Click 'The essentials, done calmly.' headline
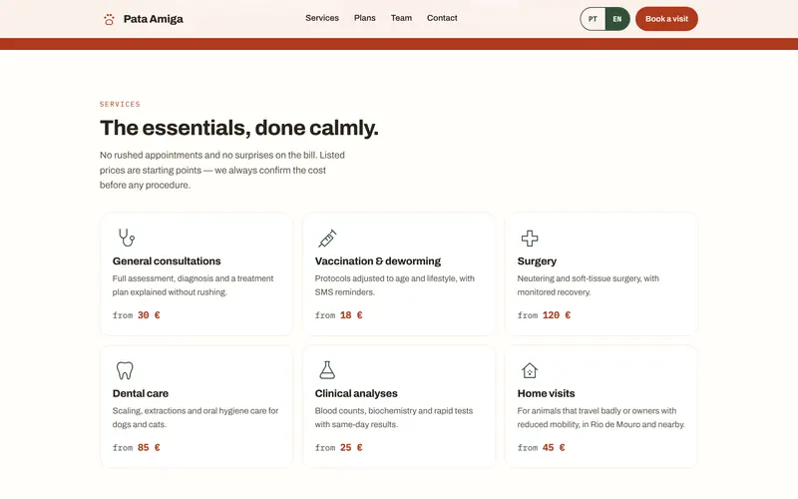The height and width of the screenshot is (499, 798). 239,128
